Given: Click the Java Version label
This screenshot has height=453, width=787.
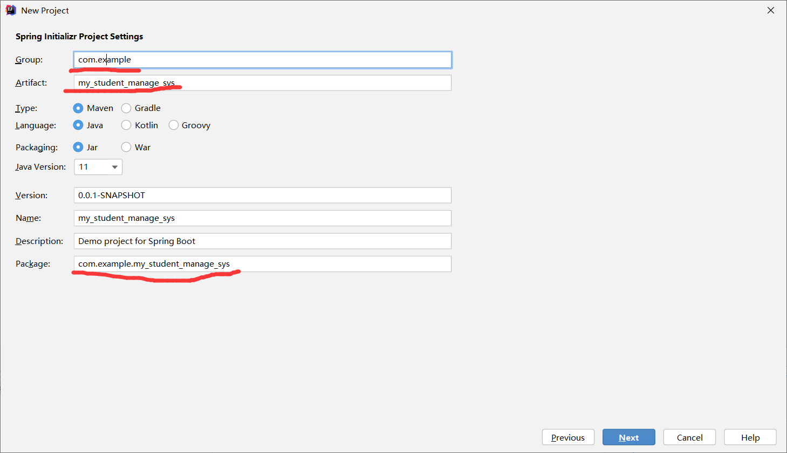Looking at the screenshot, I should 41,167.
